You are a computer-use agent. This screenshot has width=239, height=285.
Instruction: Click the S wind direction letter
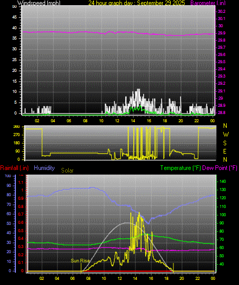point(225,143)
